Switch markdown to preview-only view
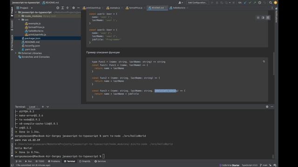298x167 pixels. click(x=268, y=18)
